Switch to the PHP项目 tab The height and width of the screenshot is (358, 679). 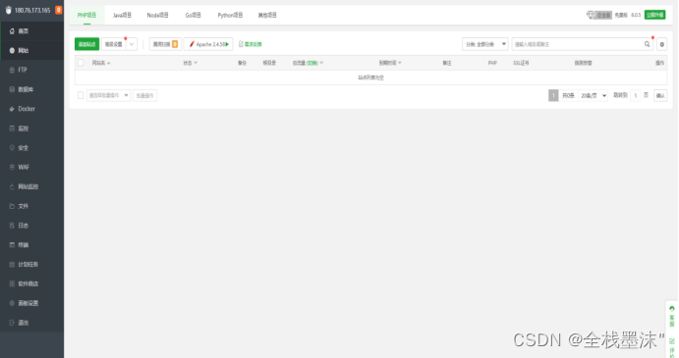(x=86, y=15)
